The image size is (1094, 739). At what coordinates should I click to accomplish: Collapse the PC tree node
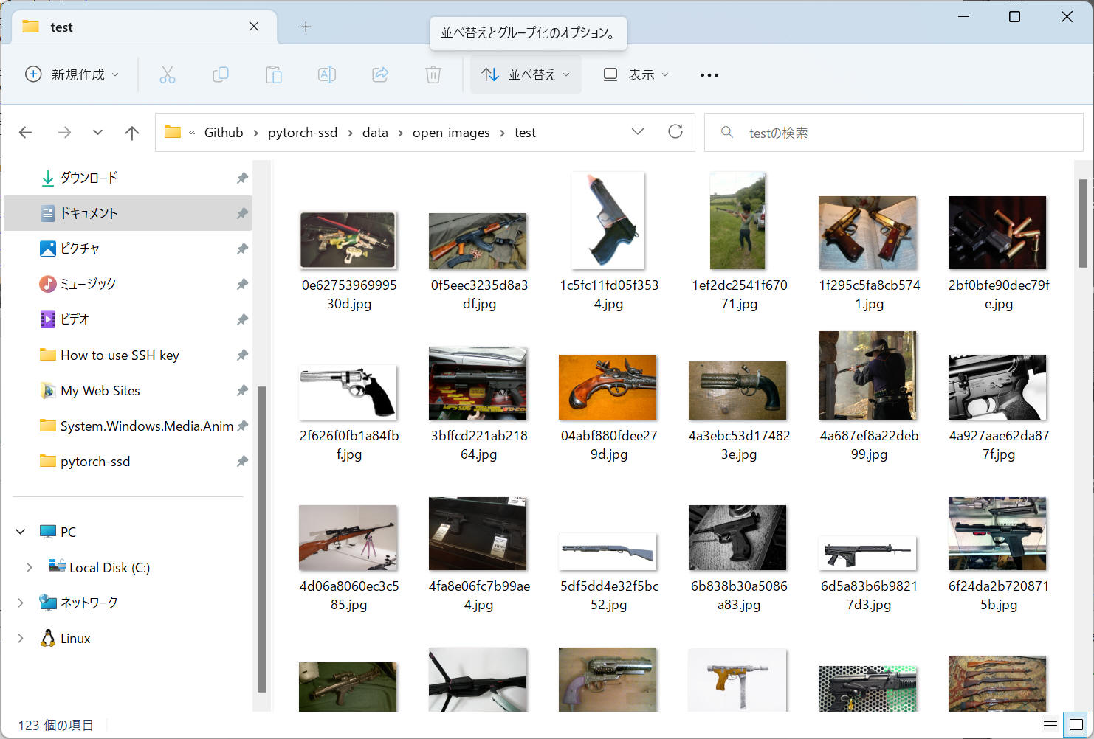click(x=21, y=532)
